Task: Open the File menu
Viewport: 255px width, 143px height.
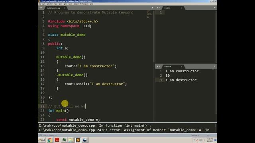Action: pyautogui.click(x=40, y=4)
